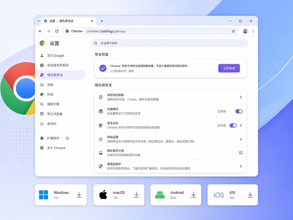Download Chrome for Windows arrow icon

(79, 195)
